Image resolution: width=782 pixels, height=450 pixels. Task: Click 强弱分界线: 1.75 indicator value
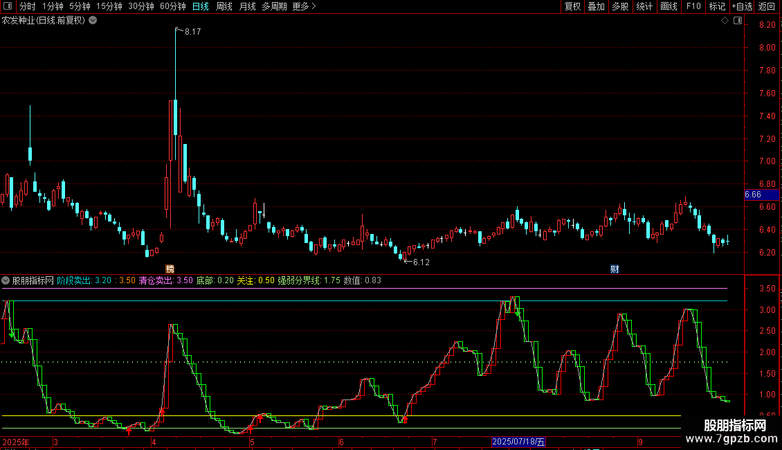pyautogui.click(x=309, y=280)
